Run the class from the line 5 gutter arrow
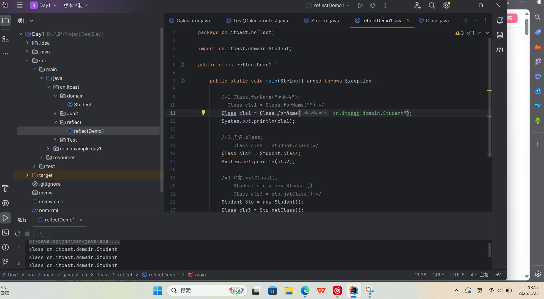Viewport: 544px width, 299px height. click(x=183, y=65)
